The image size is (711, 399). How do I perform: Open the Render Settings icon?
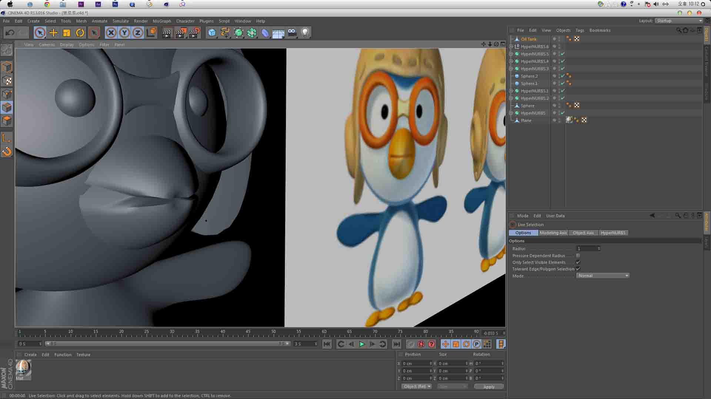coord(194,33)
